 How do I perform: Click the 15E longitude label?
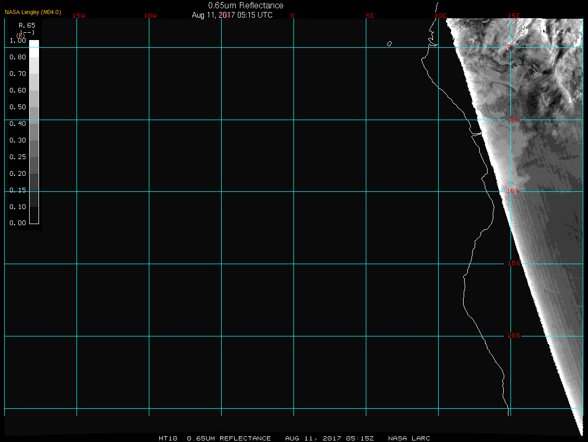(515, 16)
